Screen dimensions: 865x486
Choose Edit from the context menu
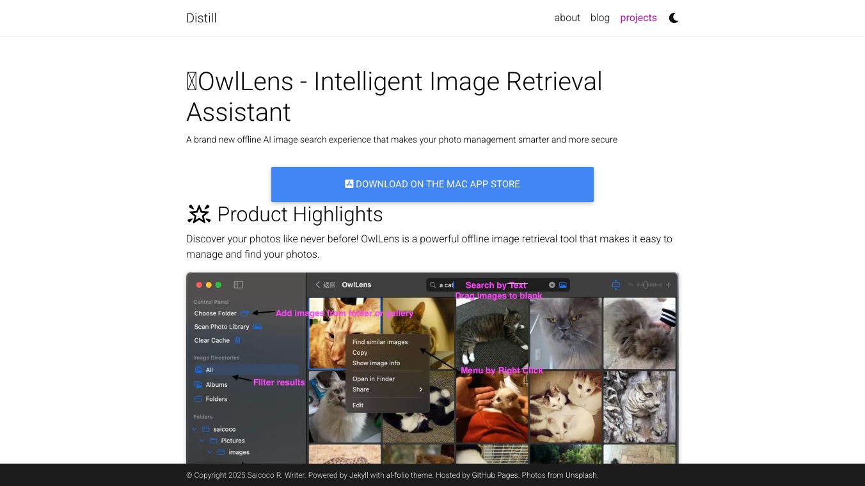tap(358, 405)
